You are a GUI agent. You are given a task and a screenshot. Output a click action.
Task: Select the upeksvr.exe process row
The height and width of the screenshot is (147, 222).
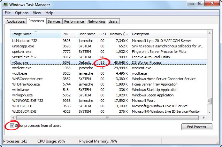coord(109,52)
